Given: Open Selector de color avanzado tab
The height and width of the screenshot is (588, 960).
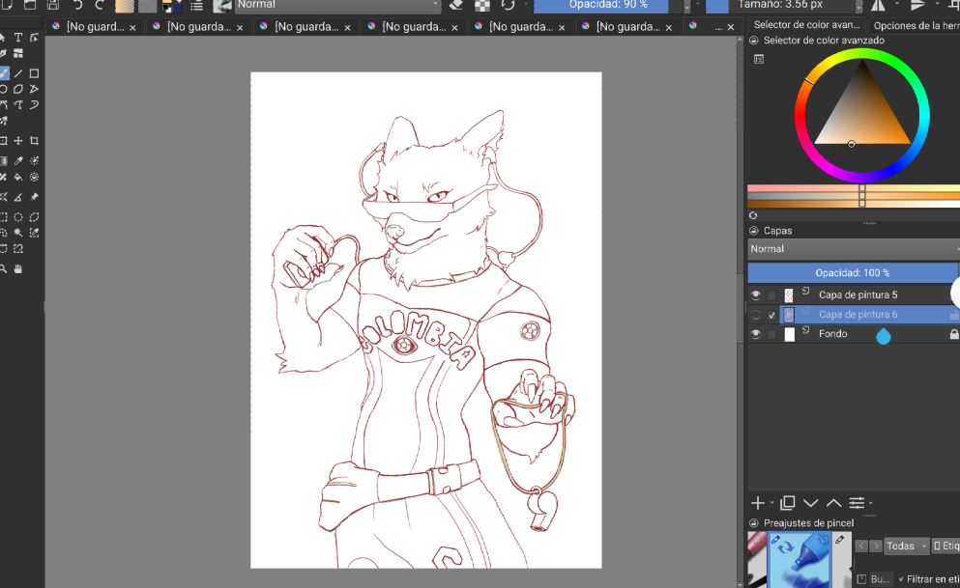Looking at the screenshot, I should click(x=806, y=25).
